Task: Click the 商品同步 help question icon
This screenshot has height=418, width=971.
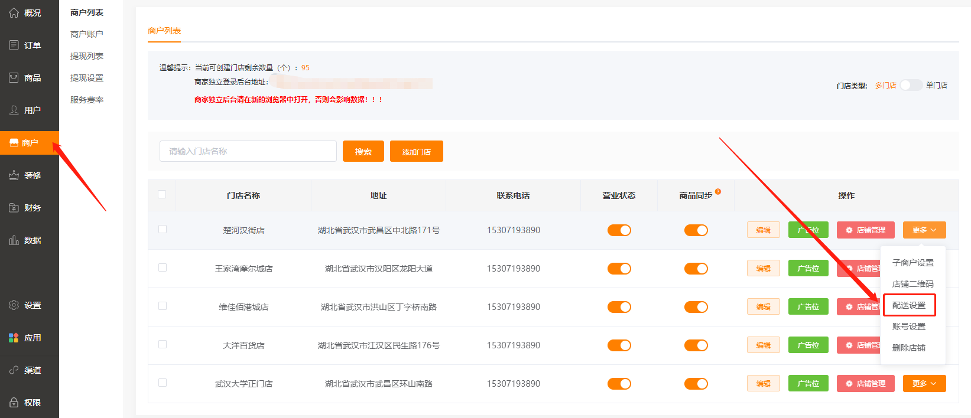Action: click(x=718, y=191)
